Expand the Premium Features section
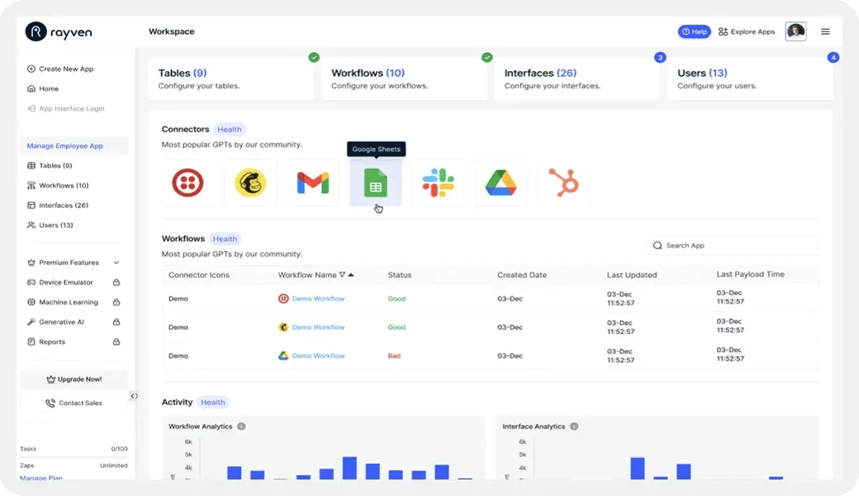859x496 pixels. tap(116, 262)
